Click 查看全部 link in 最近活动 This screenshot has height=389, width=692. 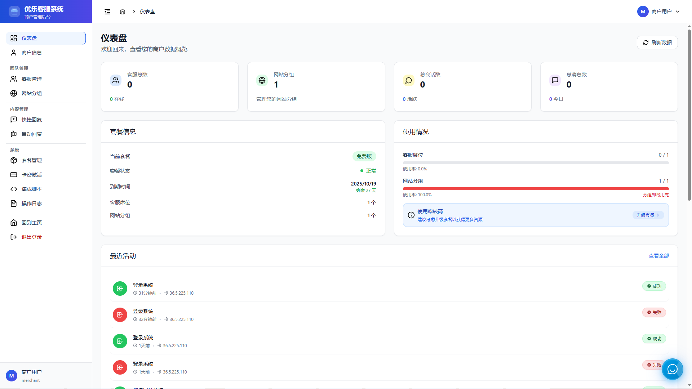pyautogui.click(x=658, y=256)
